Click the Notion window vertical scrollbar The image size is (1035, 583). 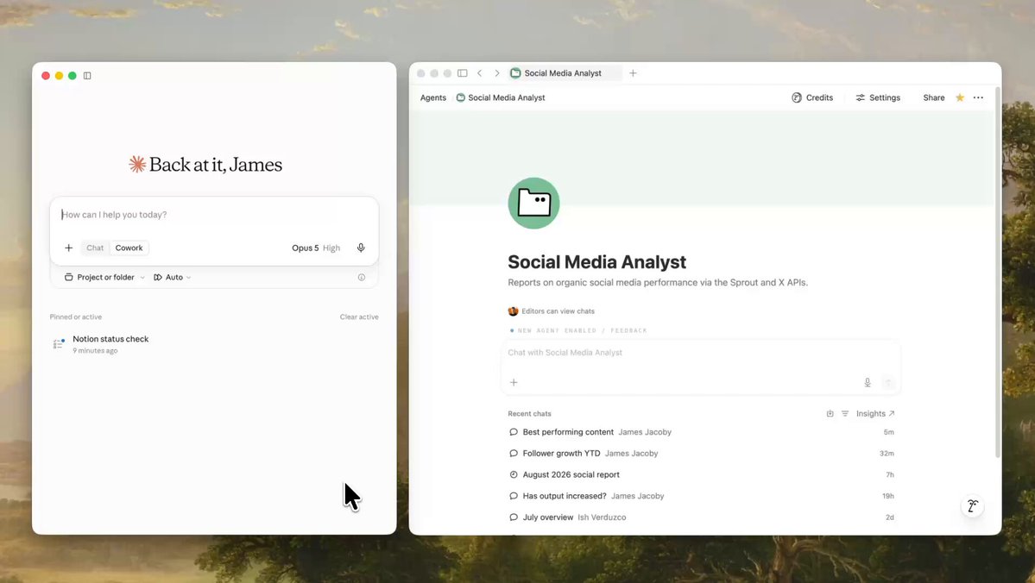(x=997, y=271)
